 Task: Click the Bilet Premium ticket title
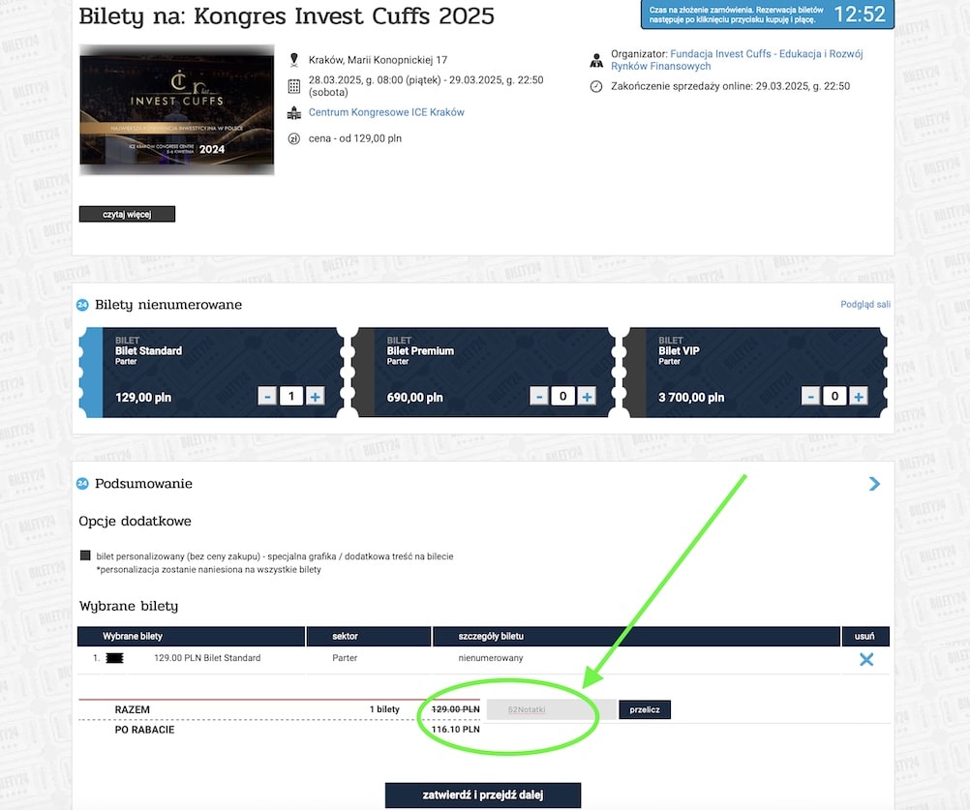(x=420, y=351)
